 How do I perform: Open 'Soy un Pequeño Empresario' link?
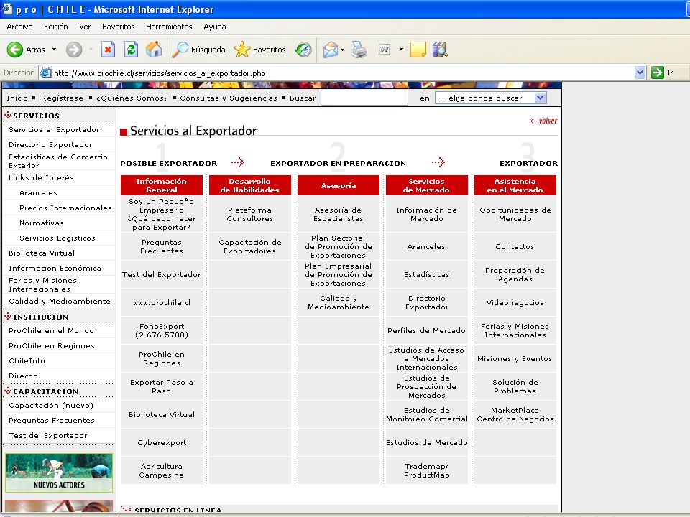tap(162, 214)
